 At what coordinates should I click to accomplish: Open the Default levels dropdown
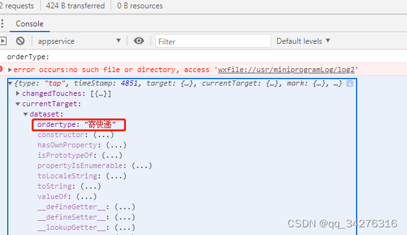coord(303,41)
